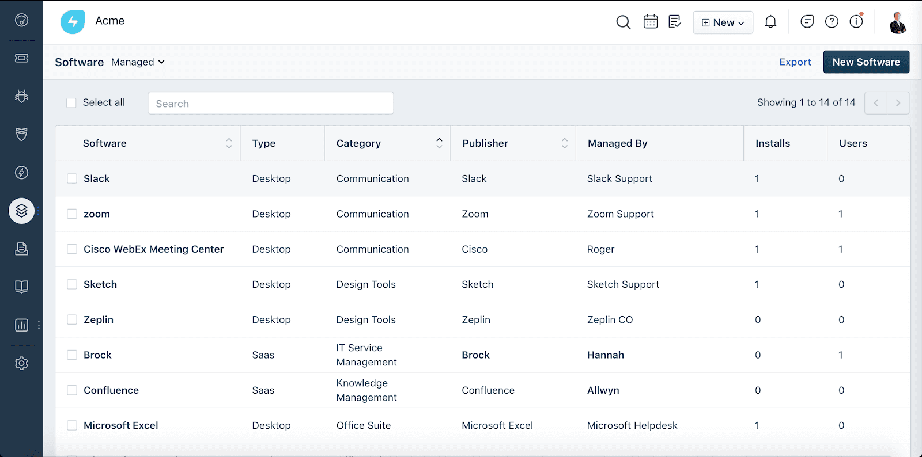Image resolution: width=922 pixels, height=457 pixels.
Task: Open the open book solutions icon in sidebar
Action: coord(21,287)
